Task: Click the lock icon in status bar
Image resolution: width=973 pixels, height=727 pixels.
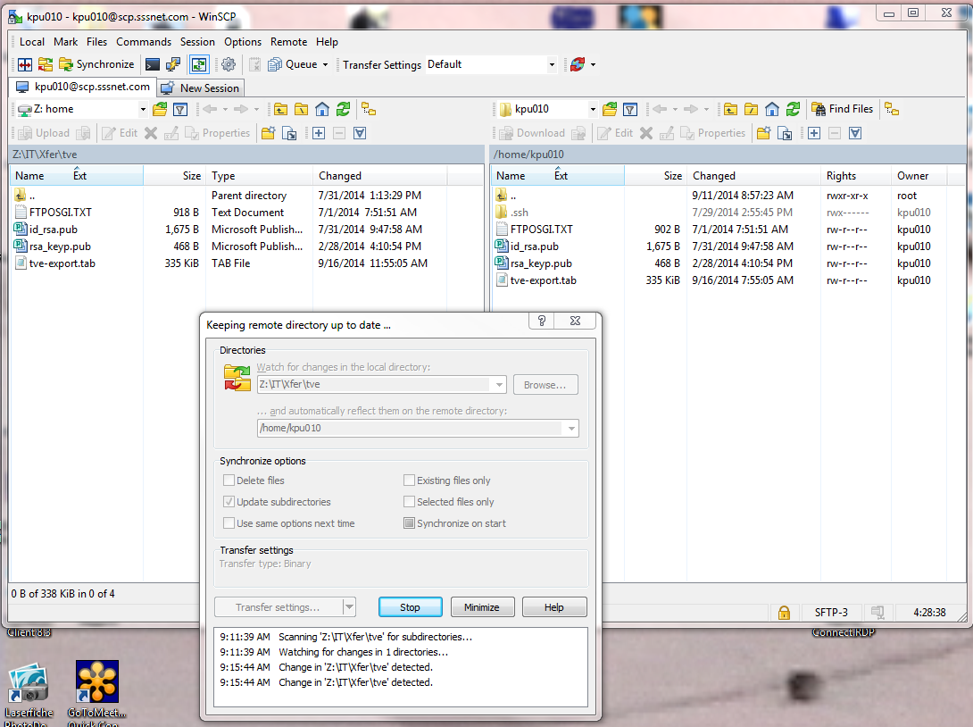Action: coord(784,613)
